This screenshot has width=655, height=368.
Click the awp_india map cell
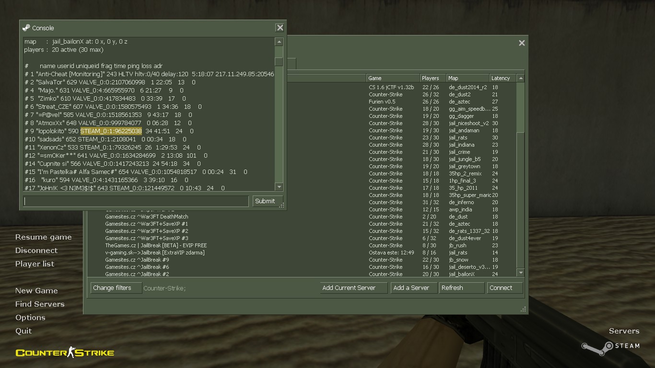(x=460, y=209)
